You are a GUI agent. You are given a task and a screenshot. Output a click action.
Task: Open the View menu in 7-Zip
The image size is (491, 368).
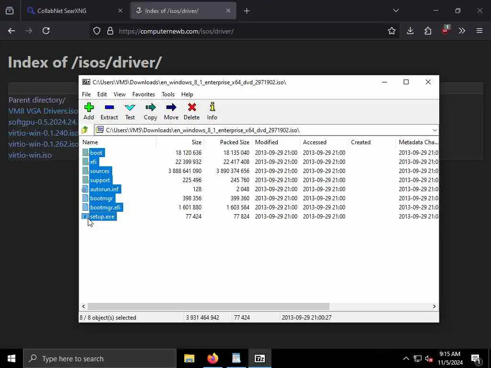pos(119,94)
